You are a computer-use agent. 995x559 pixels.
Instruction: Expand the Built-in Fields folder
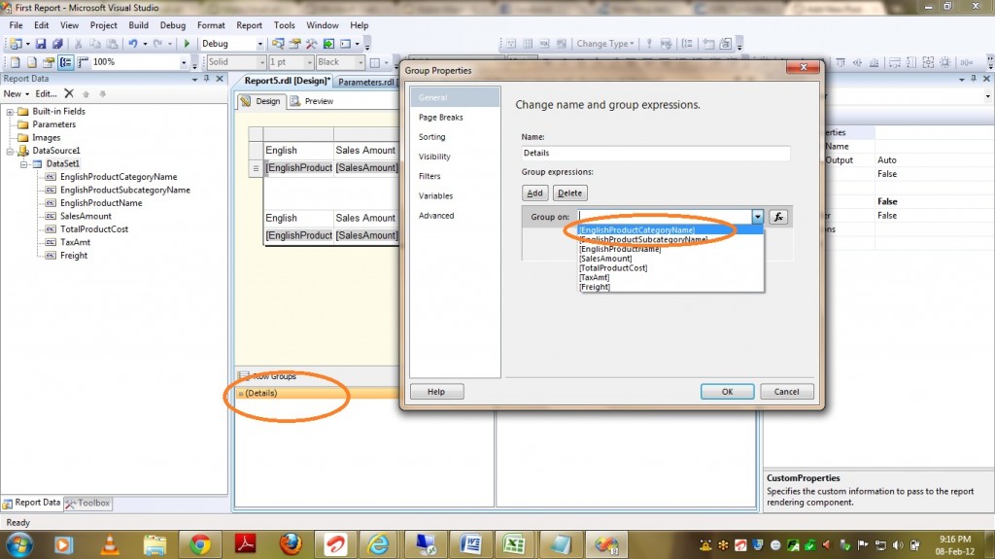click(x=11, y=112)
